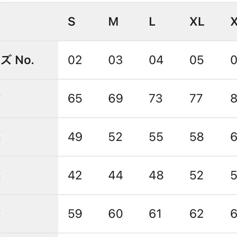Click size number 03 cell
Viewport: 237px width, 237px height.
(115, 60)
